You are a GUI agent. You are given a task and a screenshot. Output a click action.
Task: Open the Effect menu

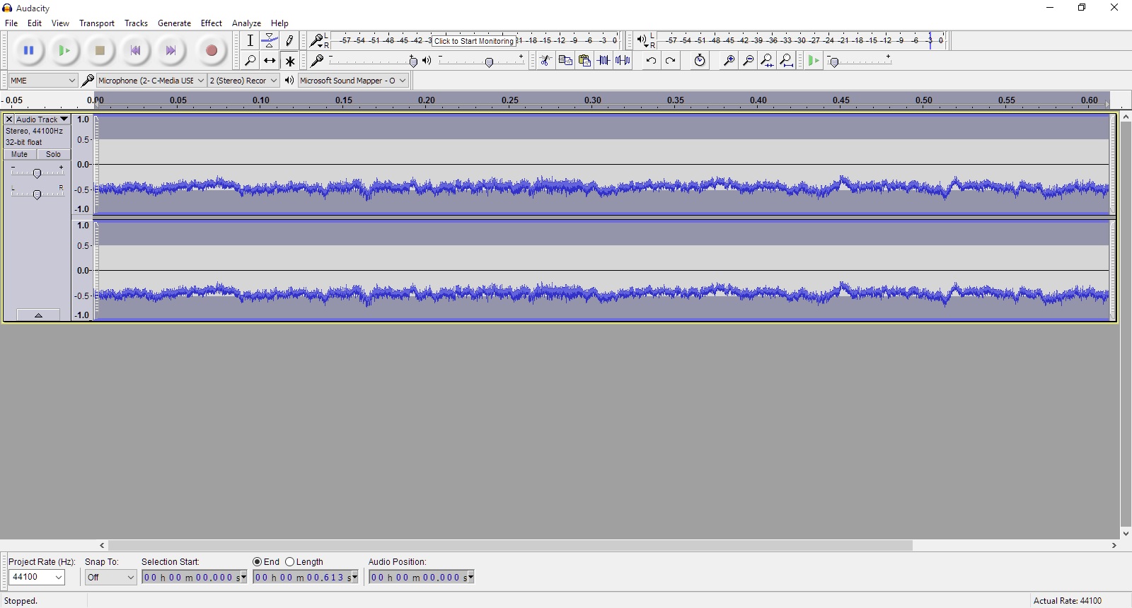coord(211,23)
